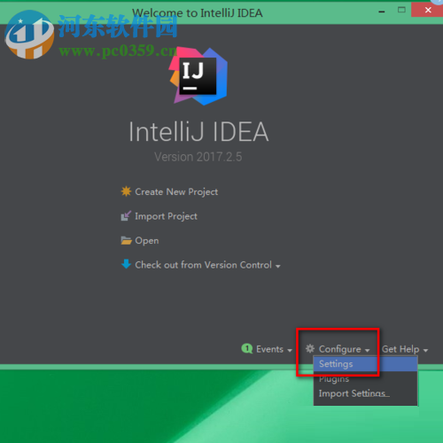
Task: Start with Create New Project
Action: pos(176,192)
